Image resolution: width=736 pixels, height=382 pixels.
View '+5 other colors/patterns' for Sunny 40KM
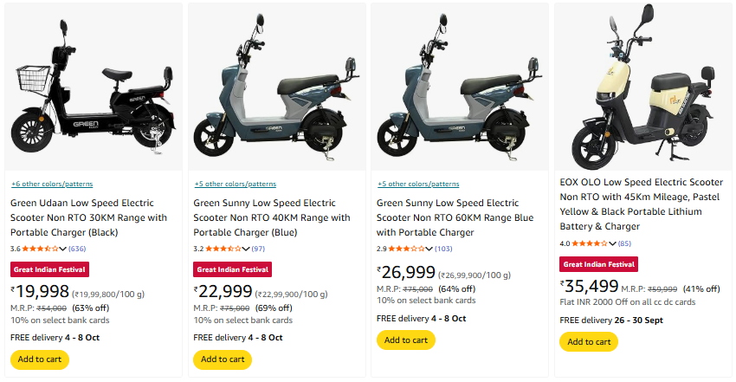pyautogui.click(x=235, y=184)
